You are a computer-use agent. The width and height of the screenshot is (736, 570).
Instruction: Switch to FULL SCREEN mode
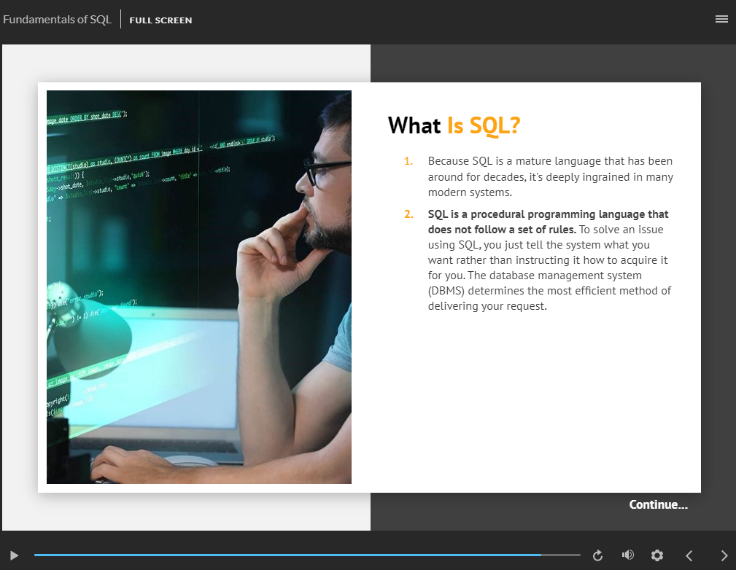(x=160, y=20)
